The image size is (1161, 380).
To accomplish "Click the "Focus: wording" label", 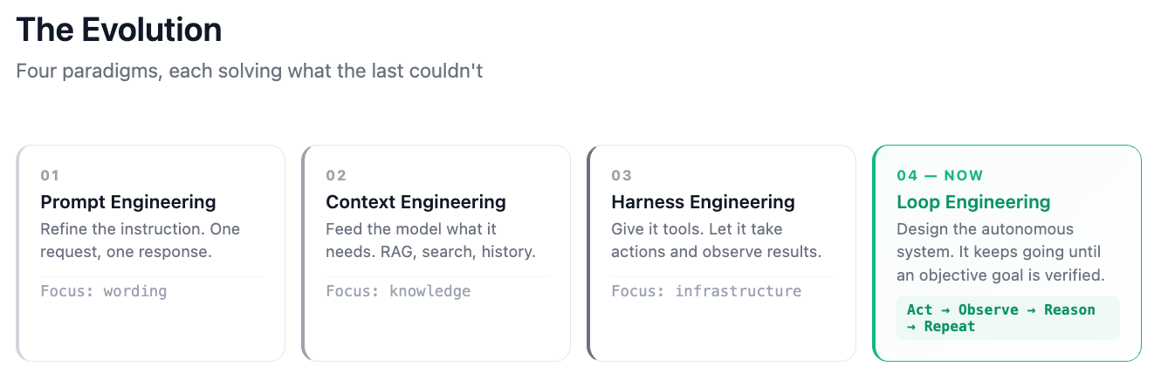I will click(x=104, y=291).
